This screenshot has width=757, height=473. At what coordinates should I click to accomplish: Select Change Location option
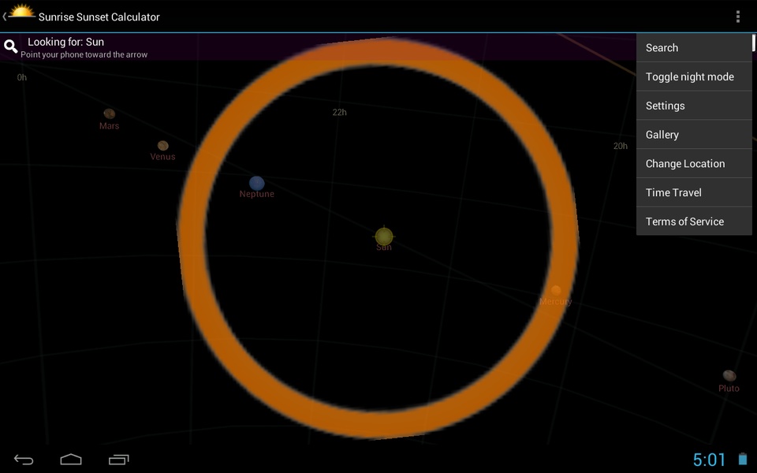[x=694, y=163]
